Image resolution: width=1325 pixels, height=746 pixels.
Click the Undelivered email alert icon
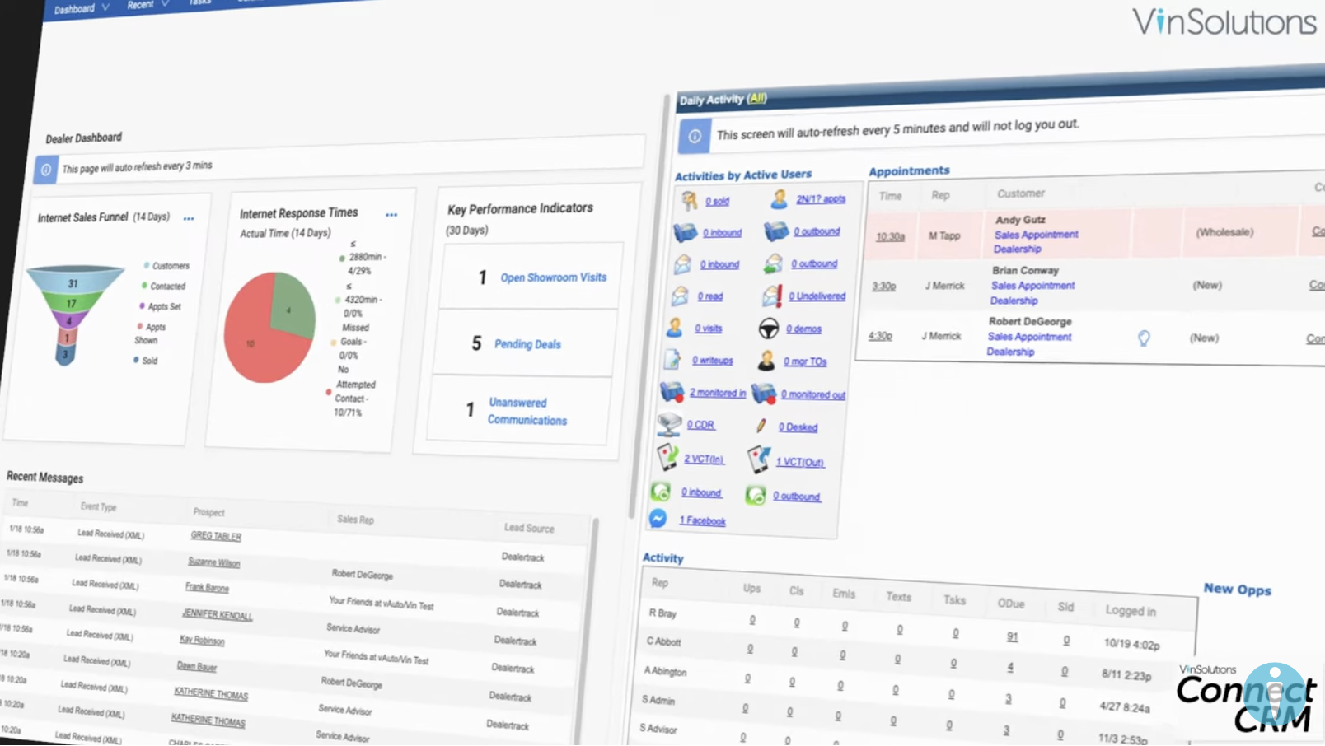pyautogui.click(x=771, y=296)
